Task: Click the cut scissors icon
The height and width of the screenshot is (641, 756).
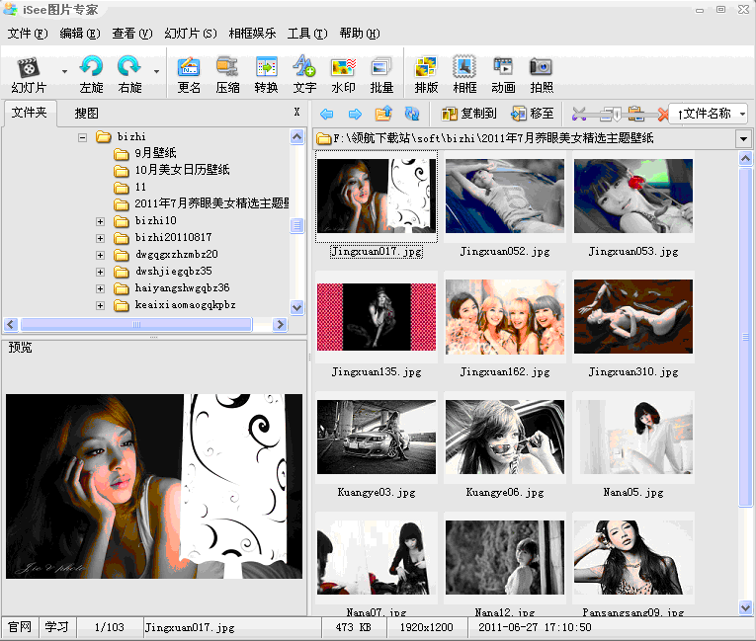Action: point(579,114)
